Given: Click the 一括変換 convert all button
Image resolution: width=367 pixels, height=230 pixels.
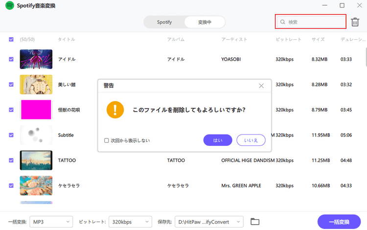Looking at the screenshot, I should (339, 222).
